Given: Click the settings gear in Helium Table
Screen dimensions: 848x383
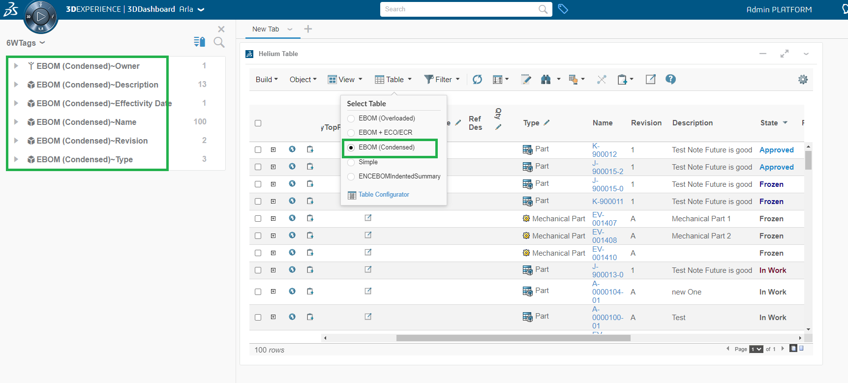Looking at the screenshot, I should pos(803,80).
